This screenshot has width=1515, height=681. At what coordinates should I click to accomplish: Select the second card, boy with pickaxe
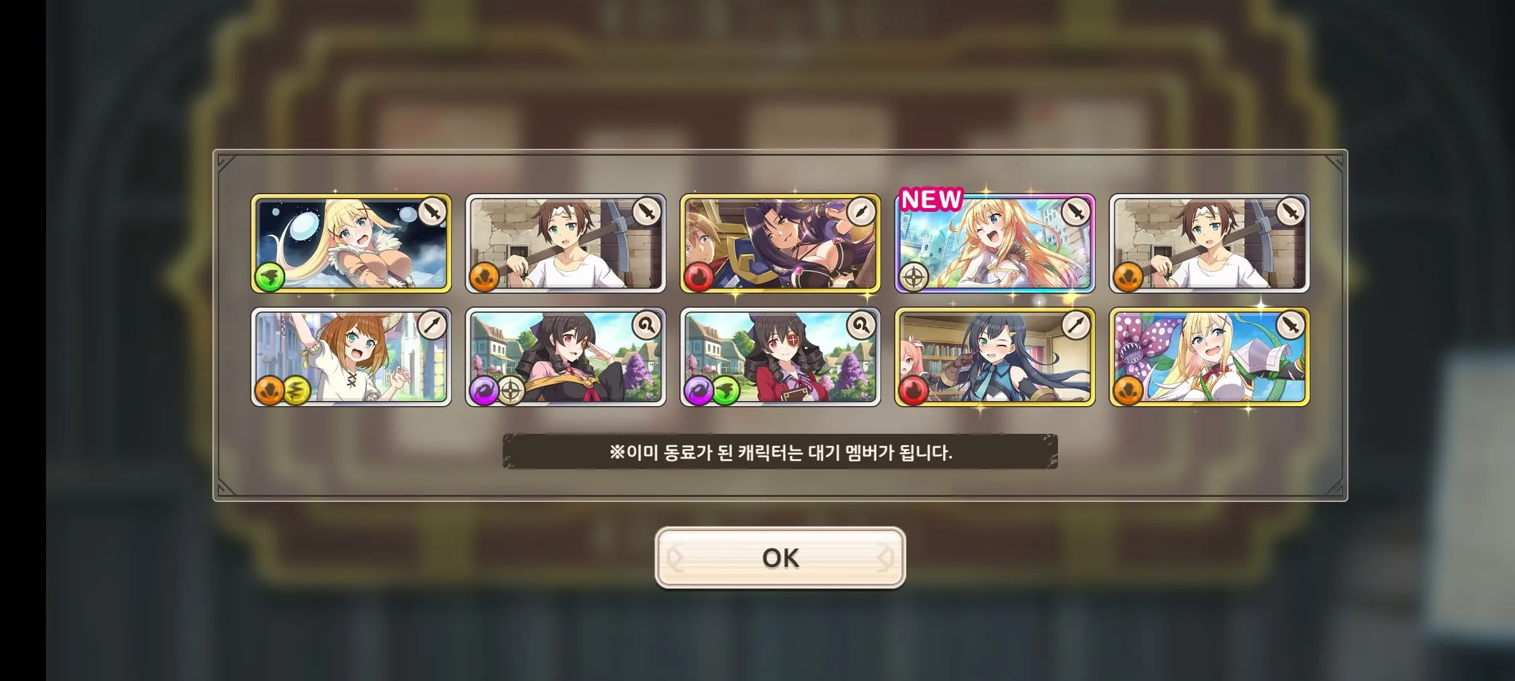(566, 243)
